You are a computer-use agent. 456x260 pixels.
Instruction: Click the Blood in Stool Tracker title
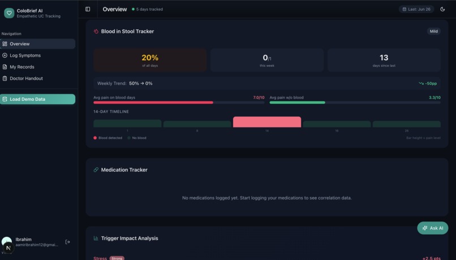click(x=127, y=32)
